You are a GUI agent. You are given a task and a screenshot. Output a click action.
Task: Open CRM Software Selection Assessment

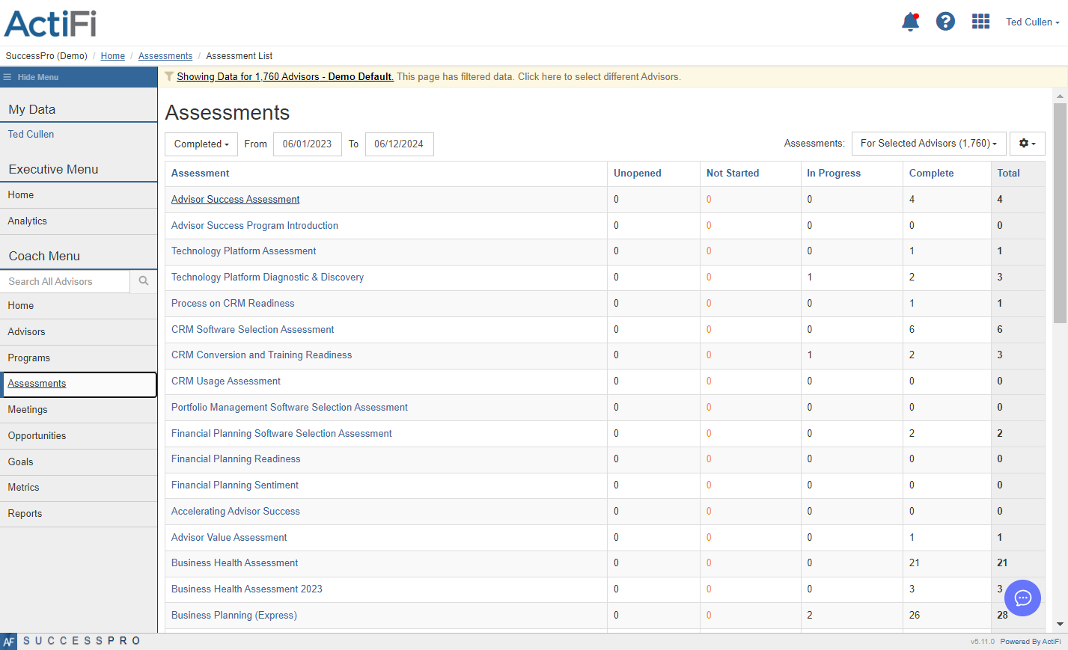point(252,330)
